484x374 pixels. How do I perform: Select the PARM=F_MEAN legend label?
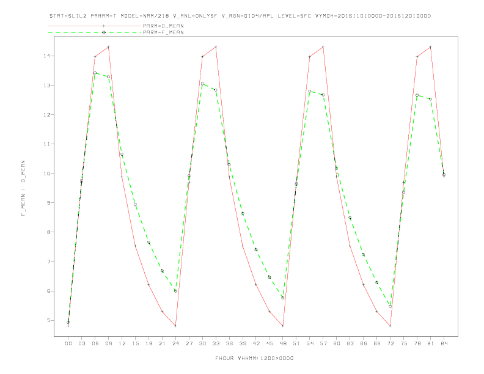pos(163,32)
